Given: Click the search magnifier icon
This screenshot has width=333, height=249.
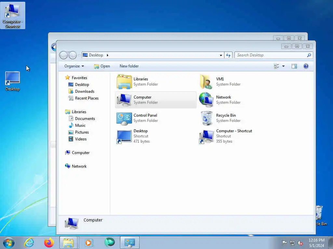Looking at the screenshot, I should coord(309,55).
